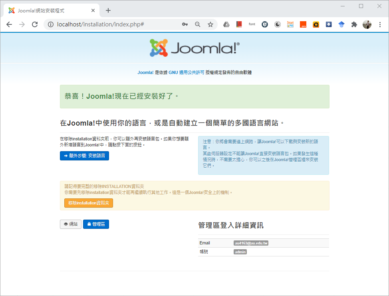Reload the Joomla installation page
389x296 pixels.
35,24
